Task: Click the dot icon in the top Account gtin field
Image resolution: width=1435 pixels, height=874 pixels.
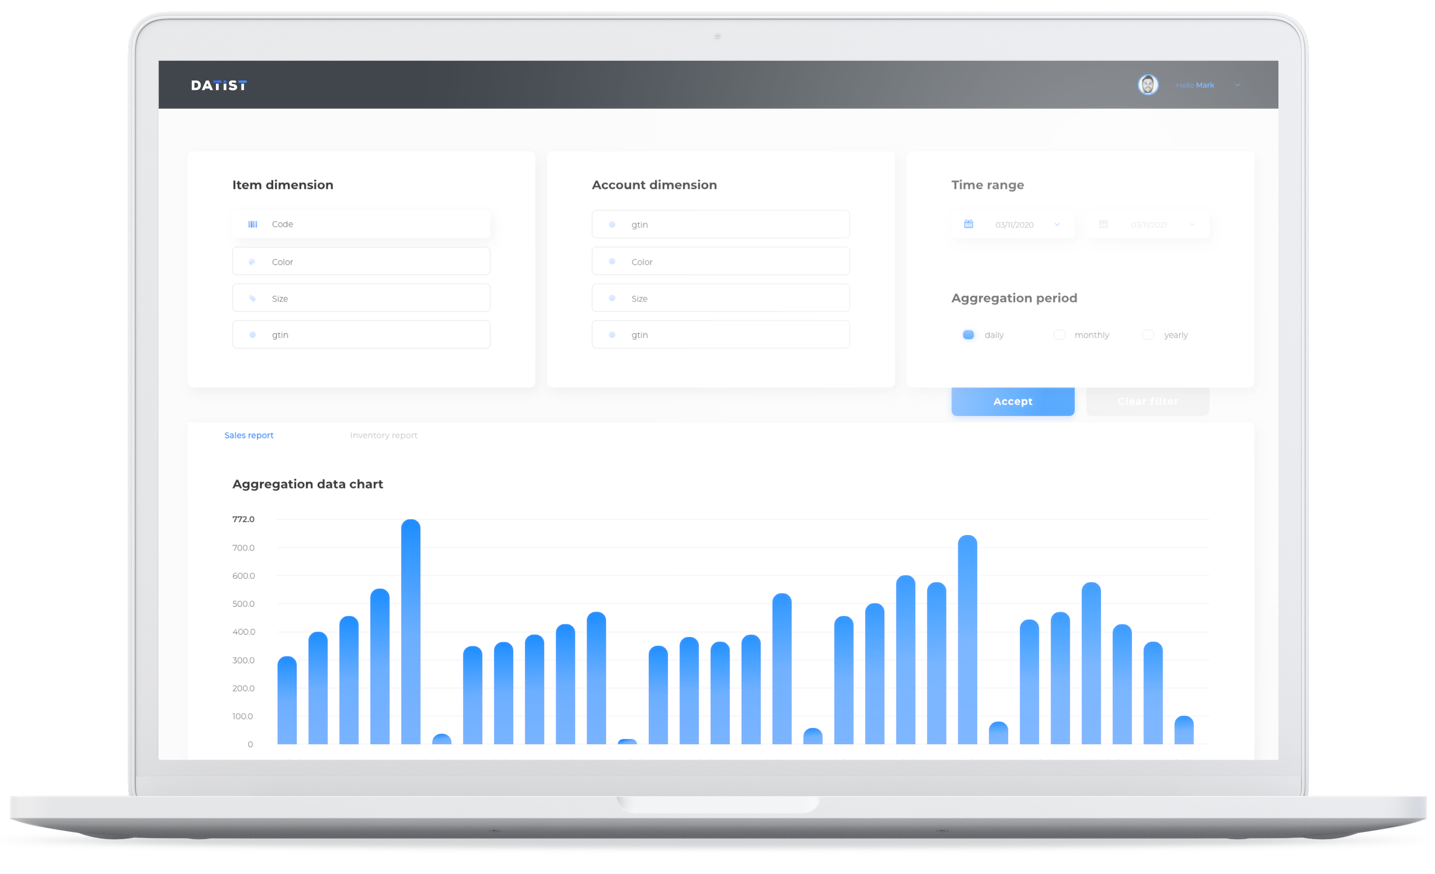Action: coord(612,225)
